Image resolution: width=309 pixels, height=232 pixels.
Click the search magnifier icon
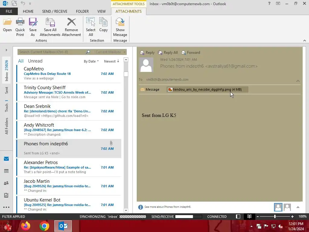tap(88, 52)
